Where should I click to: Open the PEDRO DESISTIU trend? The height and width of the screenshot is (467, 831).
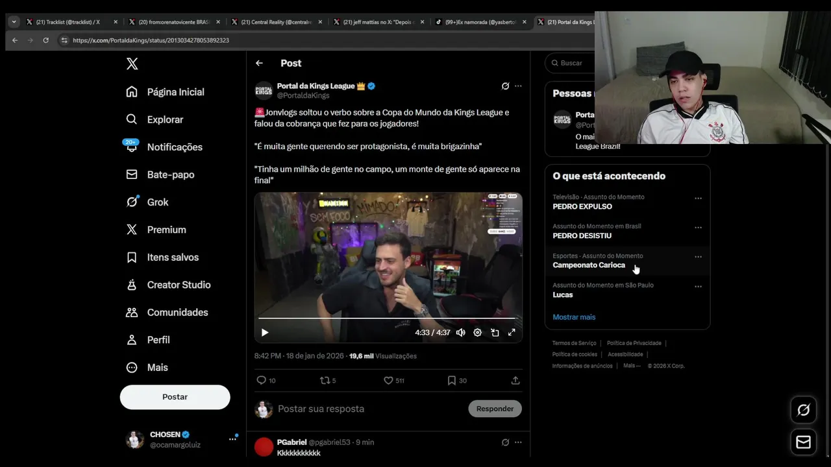pyautogui.click(x=582, y=236)
